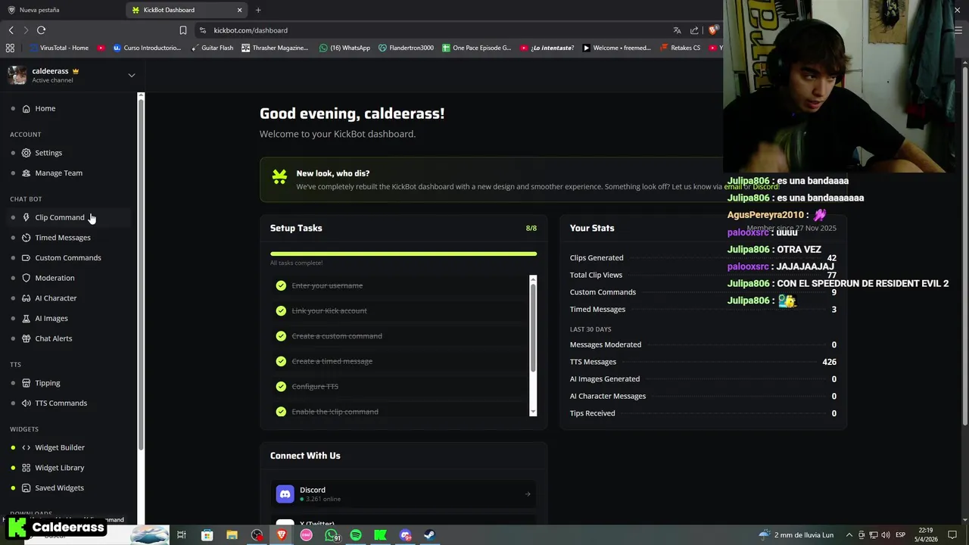
Task: Open Steam from the taskbar
Action: coord(428,535)
